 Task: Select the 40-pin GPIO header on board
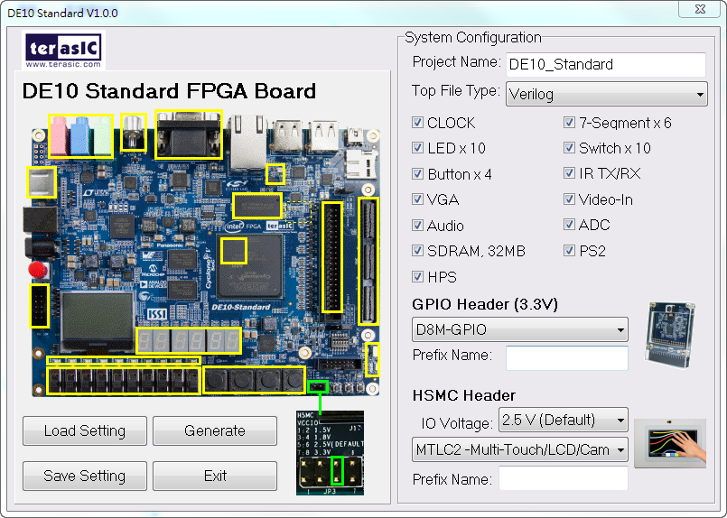coord(332,256)
